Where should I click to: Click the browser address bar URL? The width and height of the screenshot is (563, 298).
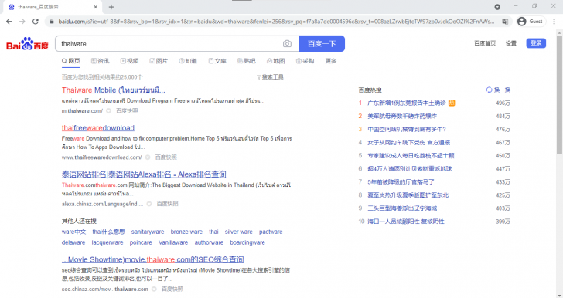pyautogui.click(x=276, y=22)
